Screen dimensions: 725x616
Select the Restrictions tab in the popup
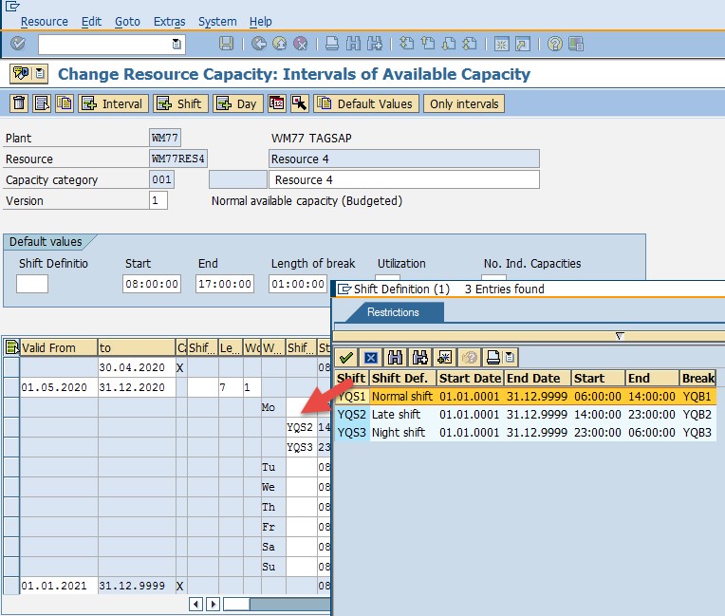click(393, 312)
